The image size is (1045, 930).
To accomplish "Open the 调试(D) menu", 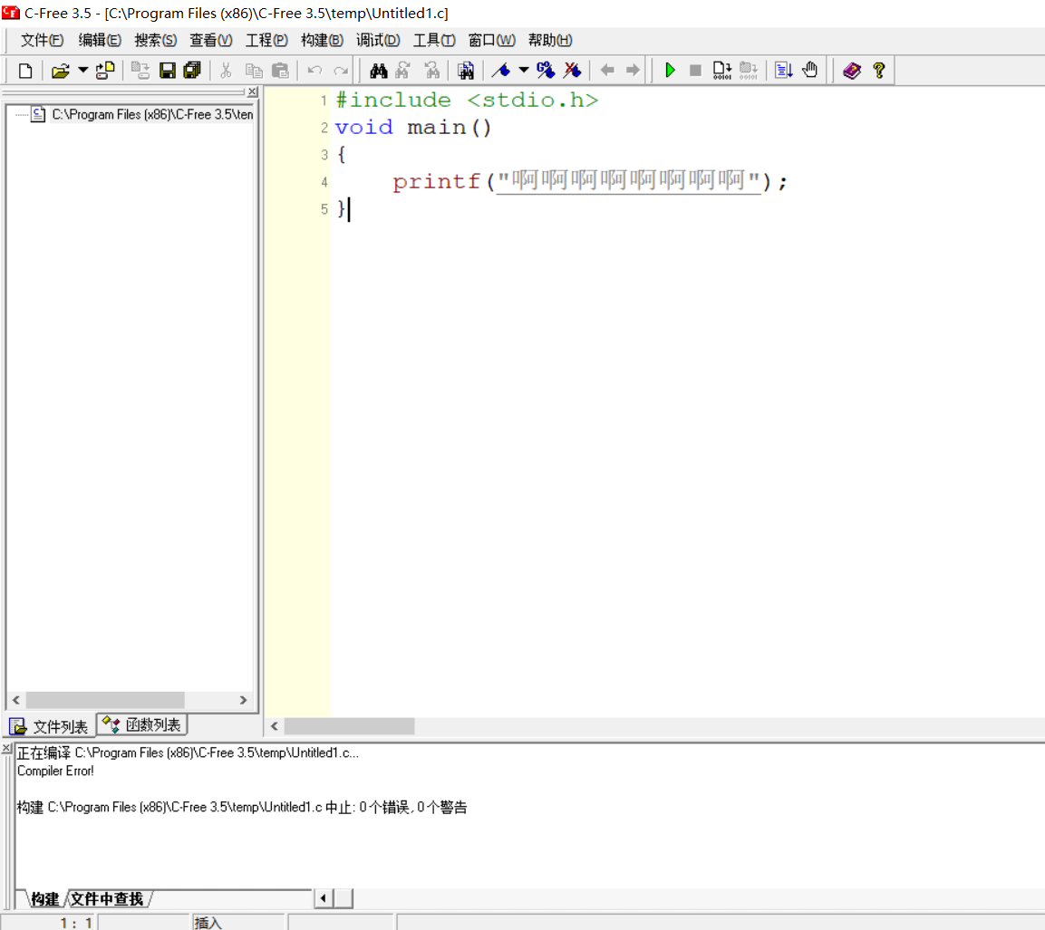I will (x=378, y=41).
